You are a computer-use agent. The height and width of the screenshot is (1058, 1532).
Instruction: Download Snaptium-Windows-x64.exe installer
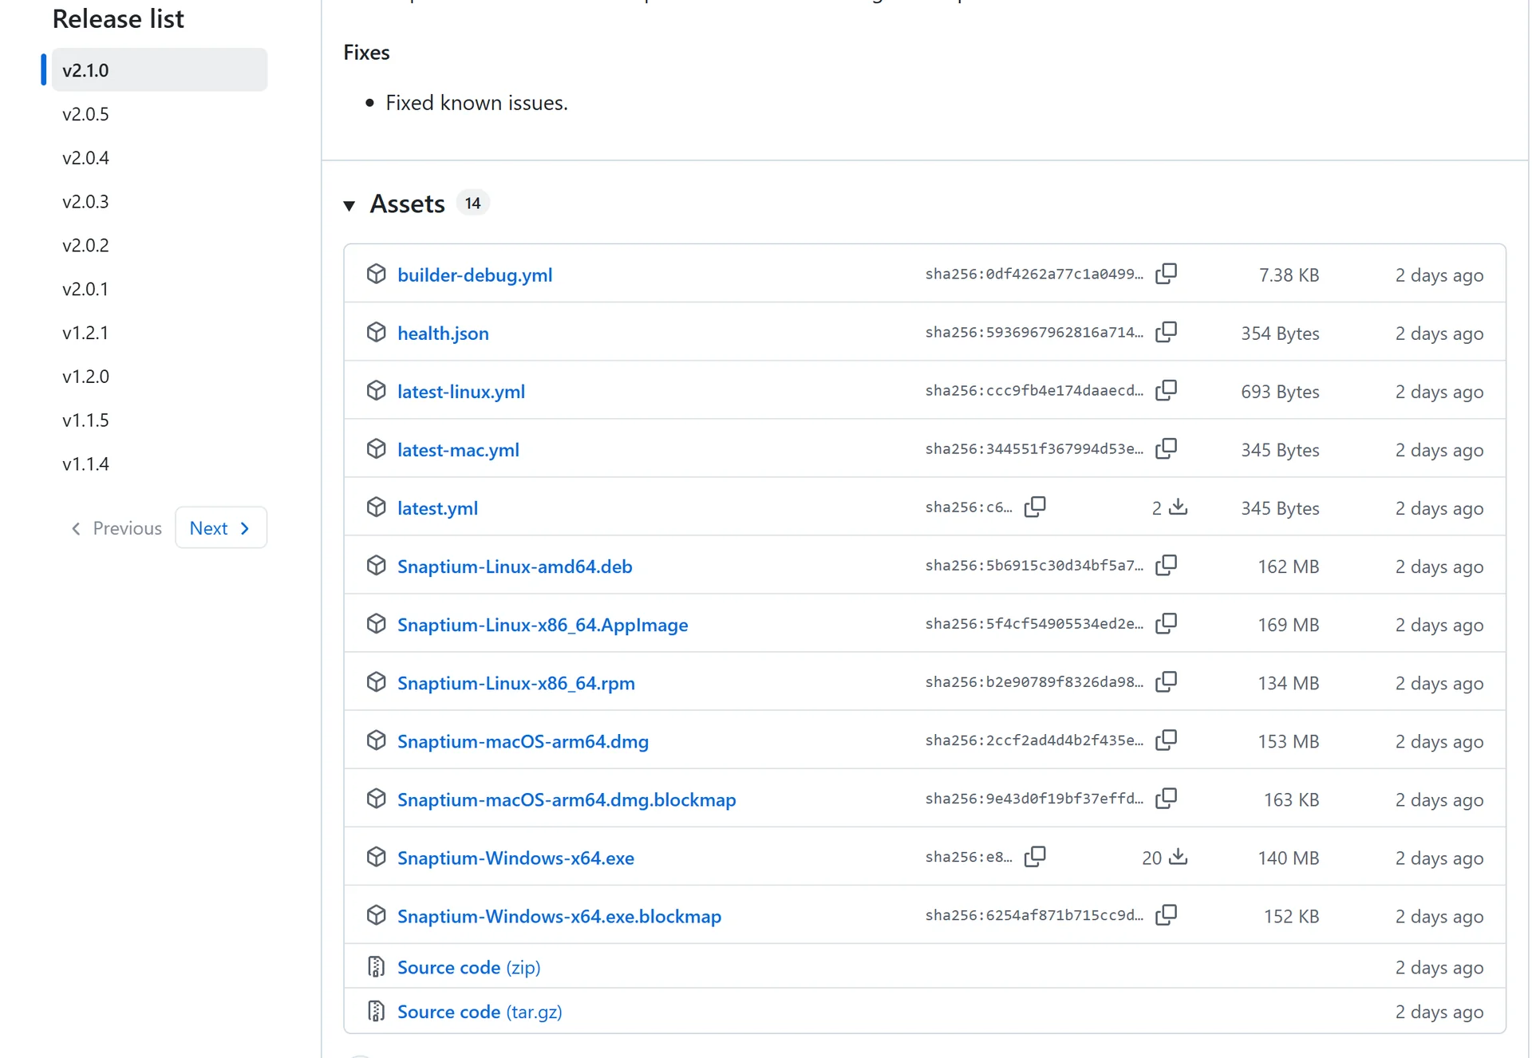coord(515,857)
